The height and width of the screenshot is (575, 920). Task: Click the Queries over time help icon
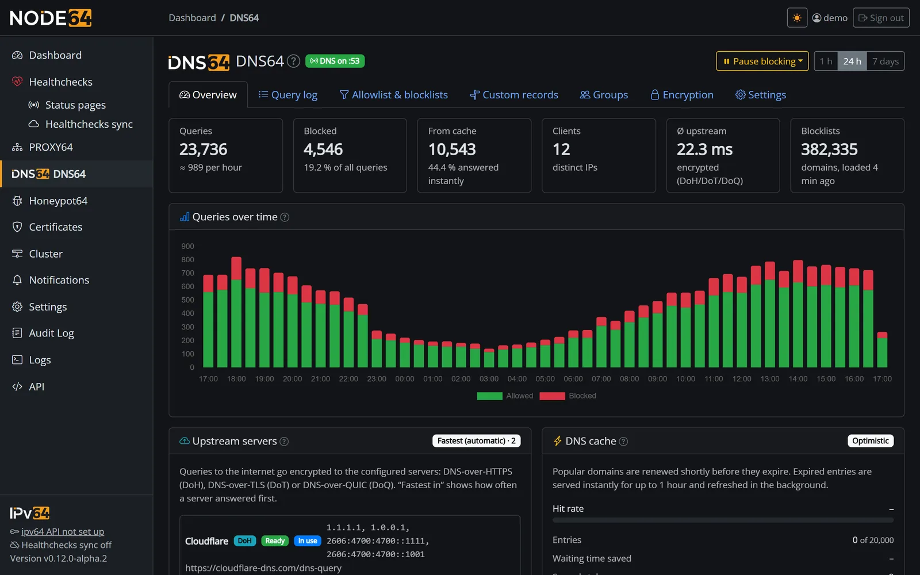pos(285,217)
